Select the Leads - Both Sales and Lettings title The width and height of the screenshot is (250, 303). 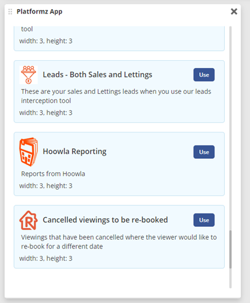point(97,75)
